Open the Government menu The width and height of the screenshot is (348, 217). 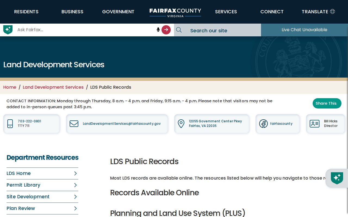118,12
